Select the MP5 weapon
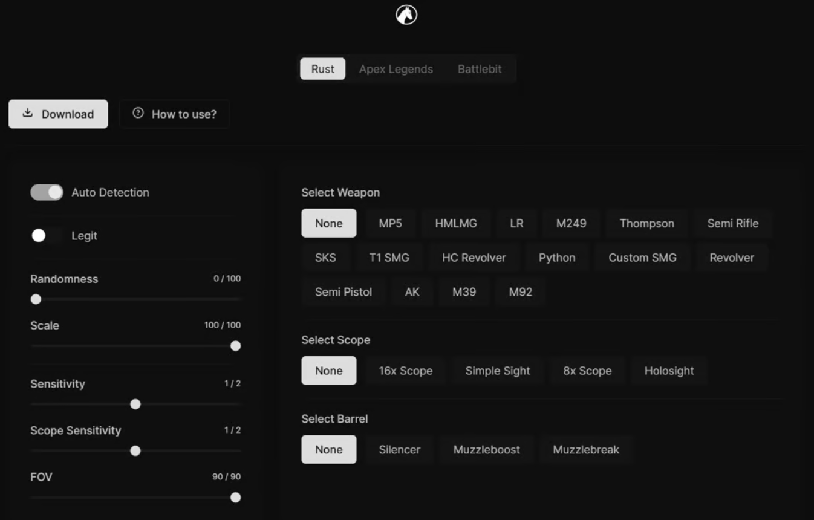Viewport: 814px width, 520px height. [391, 223]
